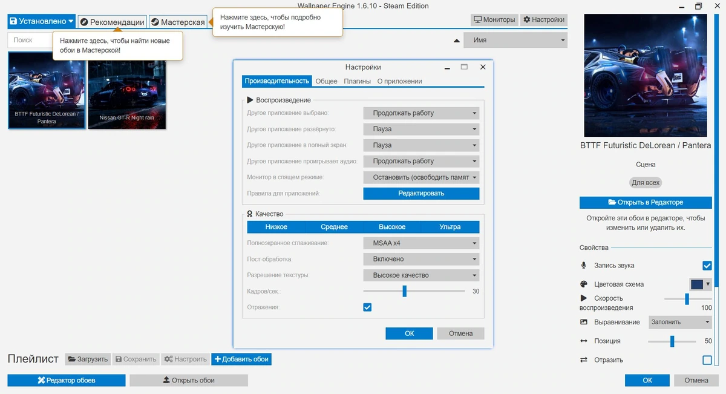Expand the Разрешение текстуры dropdown

click(421, 275)
